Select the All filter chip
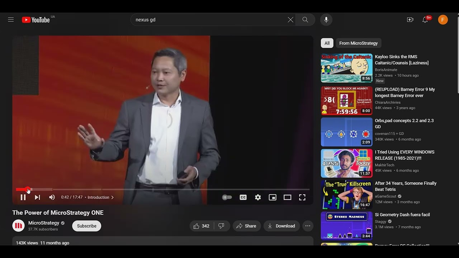 pyautogui.click(x=327, y=43)
